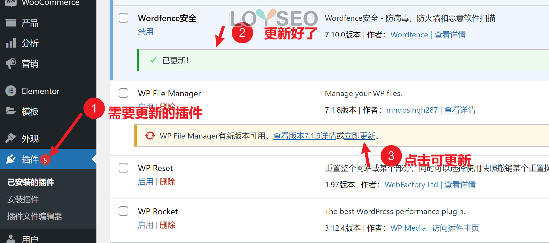Click the 营销 megaphone icon
This screenshot has width=549, height=243.
tap(11, 63)
